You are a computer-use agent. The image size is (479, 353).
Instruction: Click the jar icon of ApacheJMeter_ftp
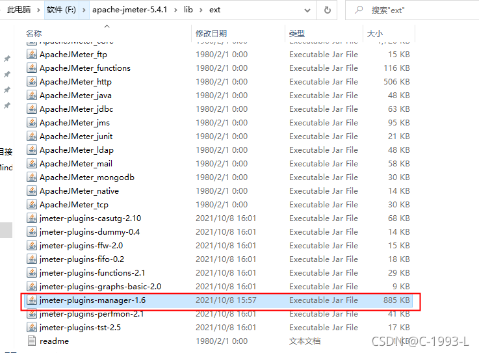click(32, 55)
